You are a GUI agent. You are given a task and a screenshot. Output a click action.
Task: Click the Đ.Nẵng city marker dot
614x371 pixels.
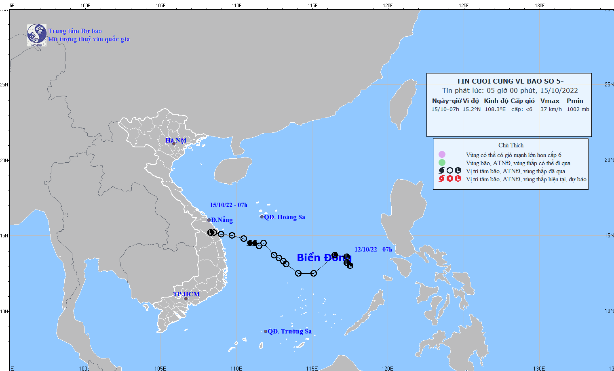(x=209, y=220)
